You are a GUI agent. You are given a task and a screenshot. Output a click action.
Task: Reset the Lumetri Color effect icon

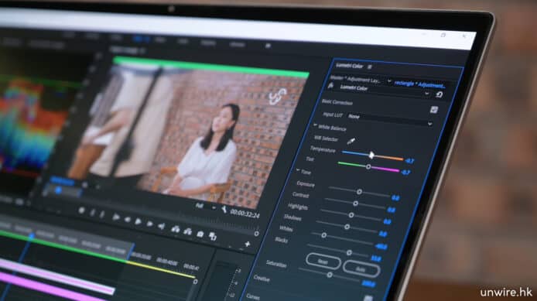click(440, 94)
